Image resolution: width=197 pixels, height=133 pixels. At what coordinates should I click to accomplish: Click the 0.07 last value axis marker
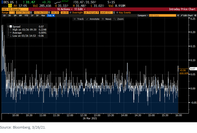coord(192,69)
